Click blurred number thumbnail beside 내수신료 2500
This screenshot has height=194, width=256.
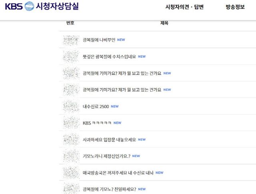71,106
